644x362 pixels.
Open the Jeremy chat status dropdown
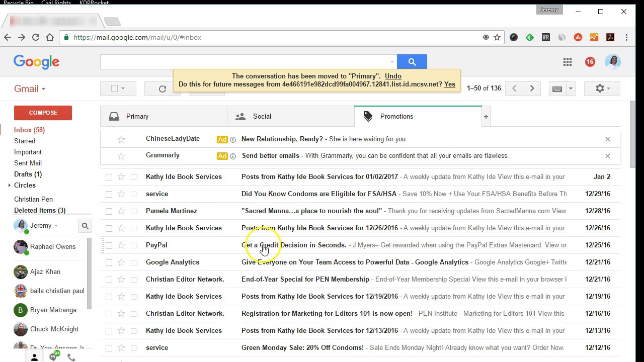[x=56, y=226]
